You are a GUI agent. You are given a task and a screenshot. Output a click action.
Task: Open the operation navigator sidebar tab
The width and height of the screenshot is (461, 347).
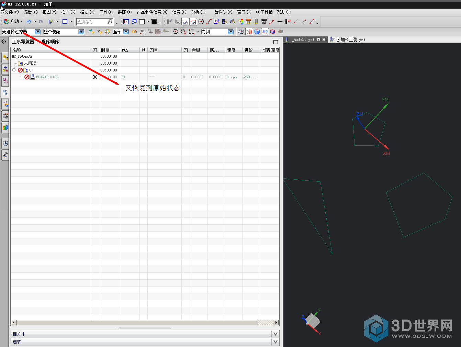coord(5,92)
